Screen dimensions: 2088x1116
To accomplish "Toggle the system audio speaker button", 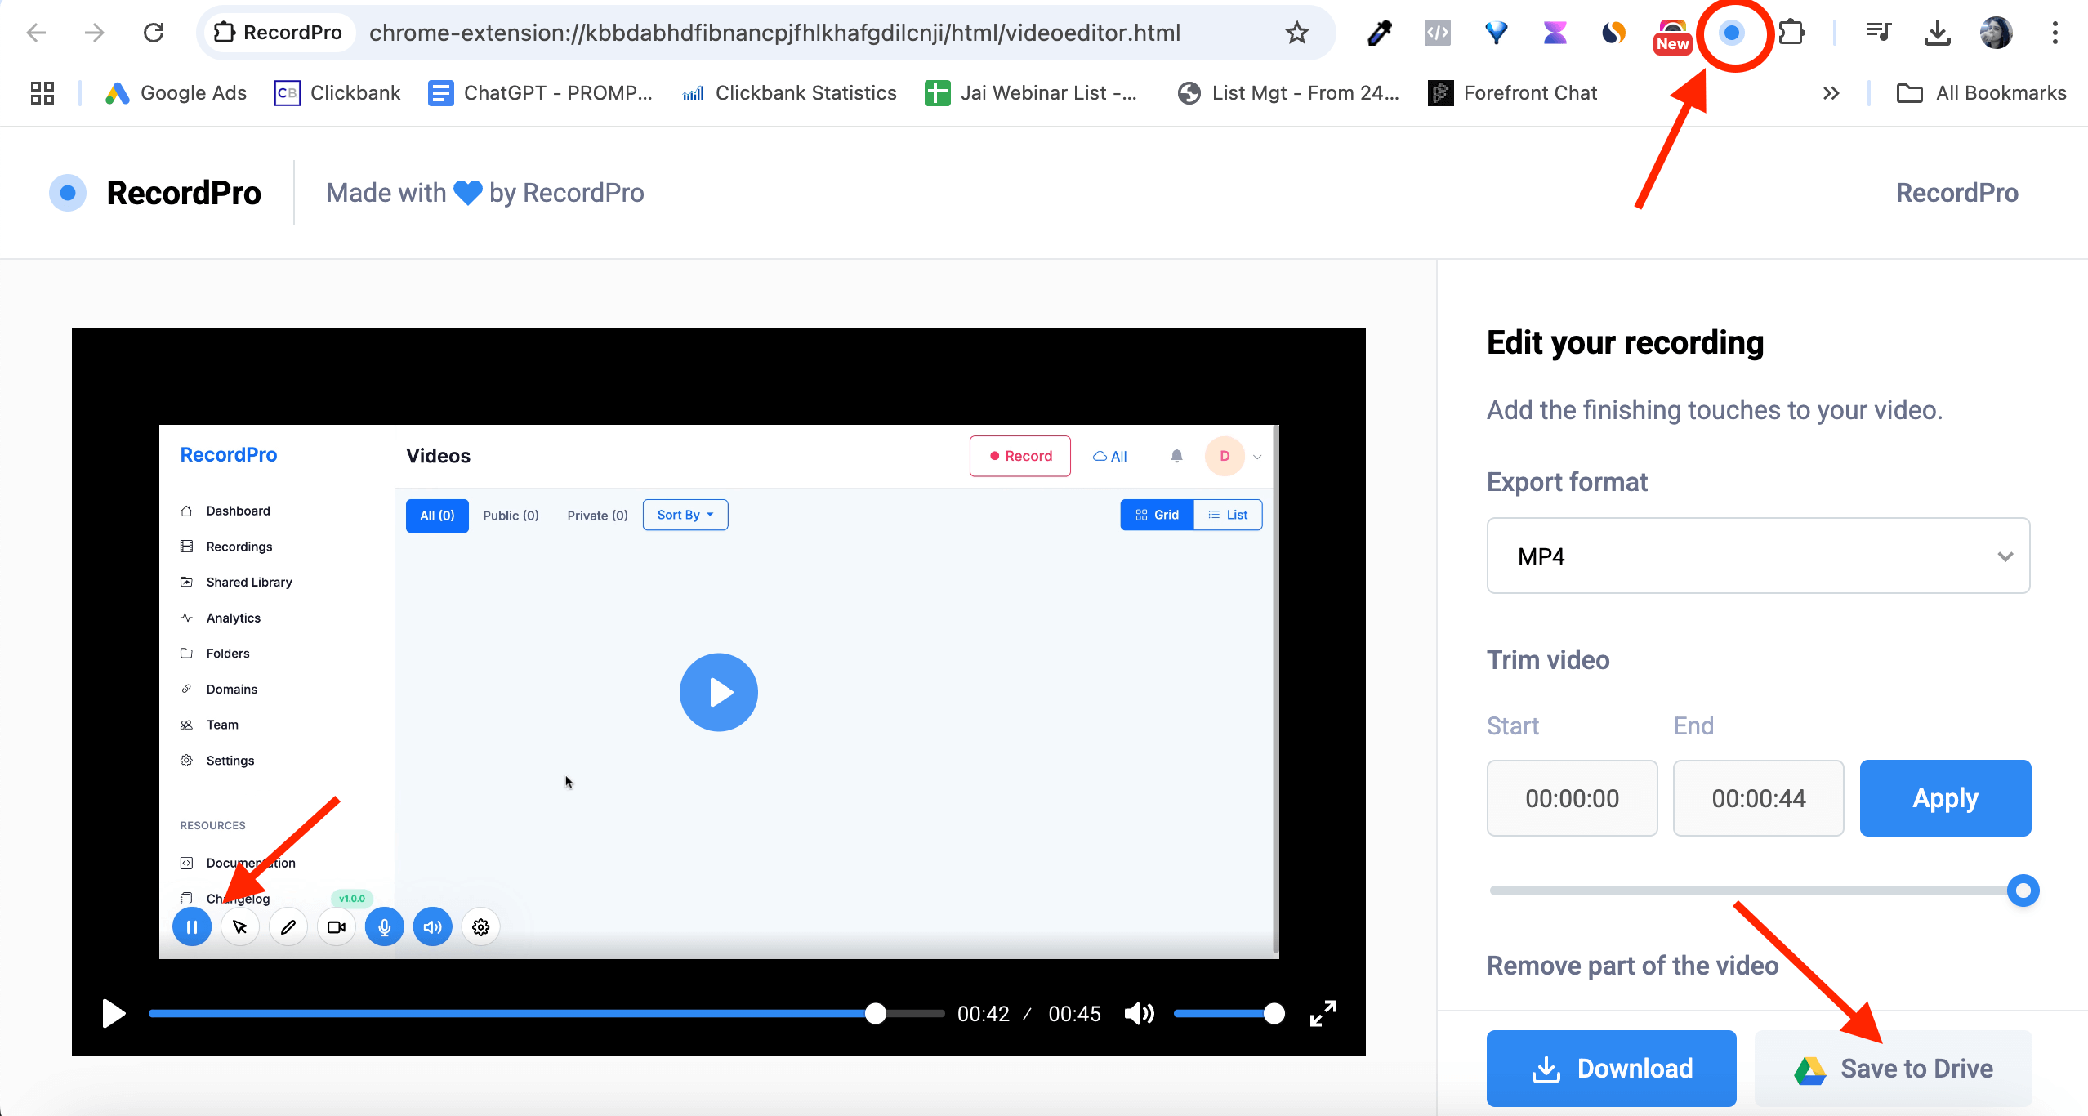I will (x=432, y=926).
